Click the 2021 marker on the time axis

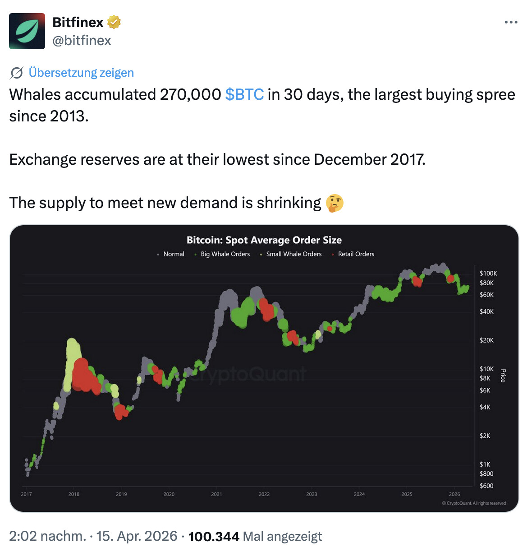click(x=216, y=494)
